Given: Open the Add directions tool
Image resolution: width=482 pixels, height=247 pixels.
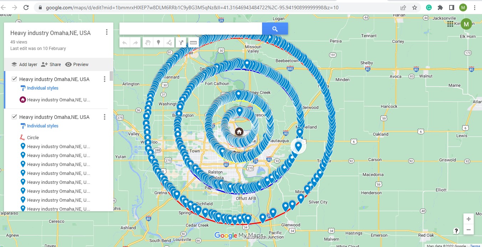Looking at the screenshot, I should [x=181, y=42].
